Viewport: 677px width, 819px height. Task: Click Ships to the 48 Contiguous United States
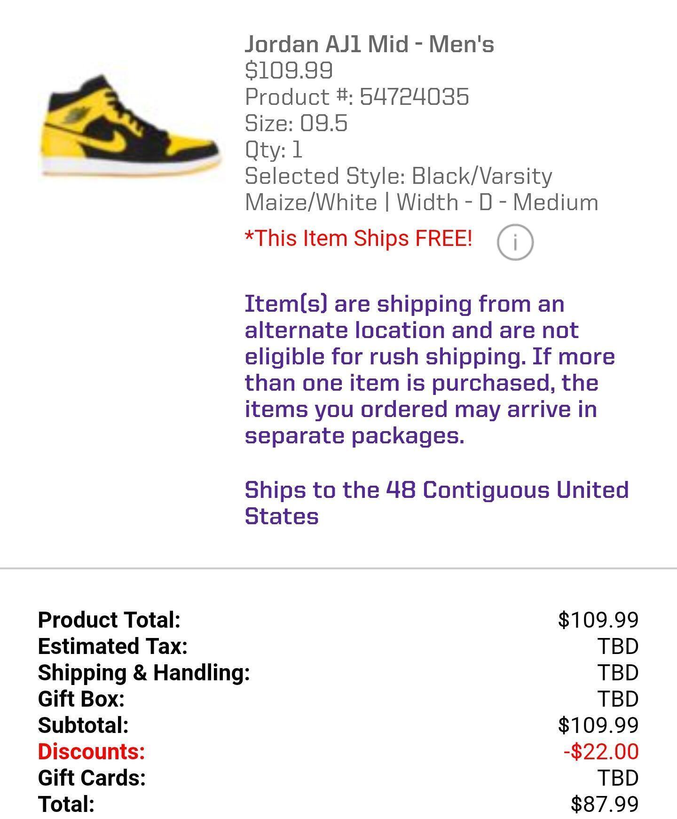click(436, 503)
